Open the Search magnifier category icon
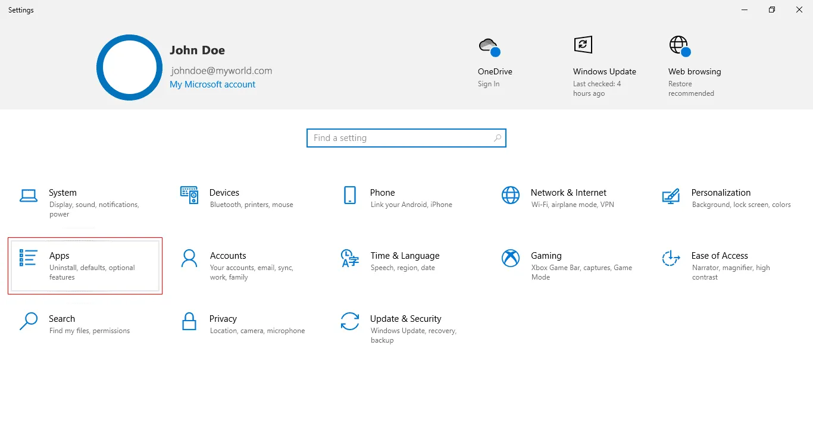813x439 pixels. (x=29, y=321)
